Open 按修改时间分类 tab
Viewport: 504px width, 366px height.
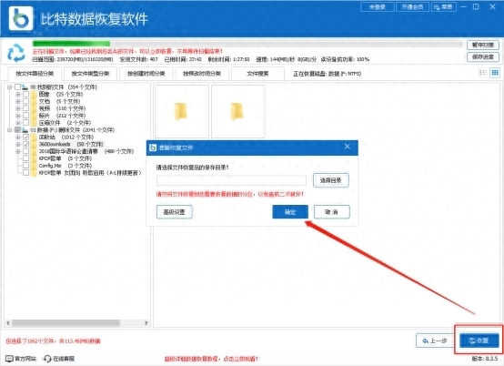[x=202, y=74]
